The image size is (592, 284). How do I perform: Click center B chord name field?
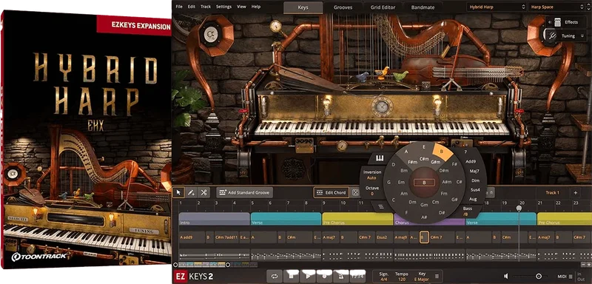coord(424,183)
